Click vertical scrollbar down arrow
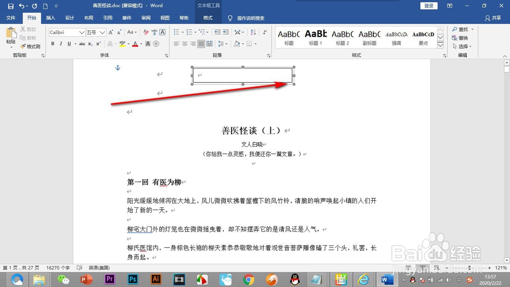The width and height of the screenshot is (510, 287). (x=506, y=260)
